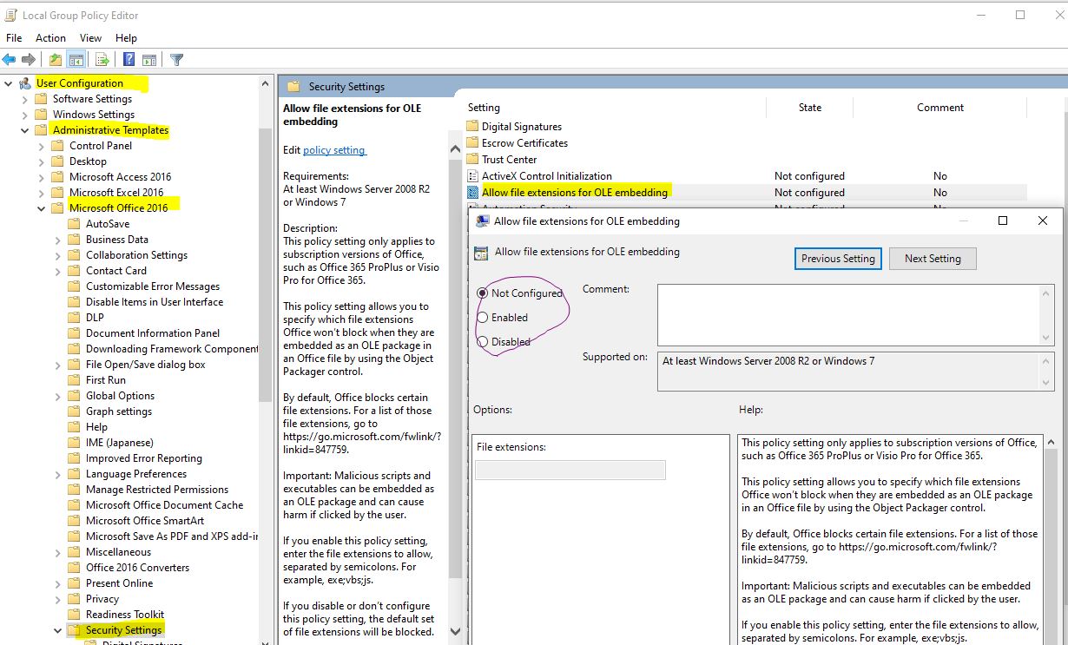The height and width of the screenshot is (645, 1068).
Task: Click the Microsoft Access 2016 folder icon
Action: click(57, 177)
